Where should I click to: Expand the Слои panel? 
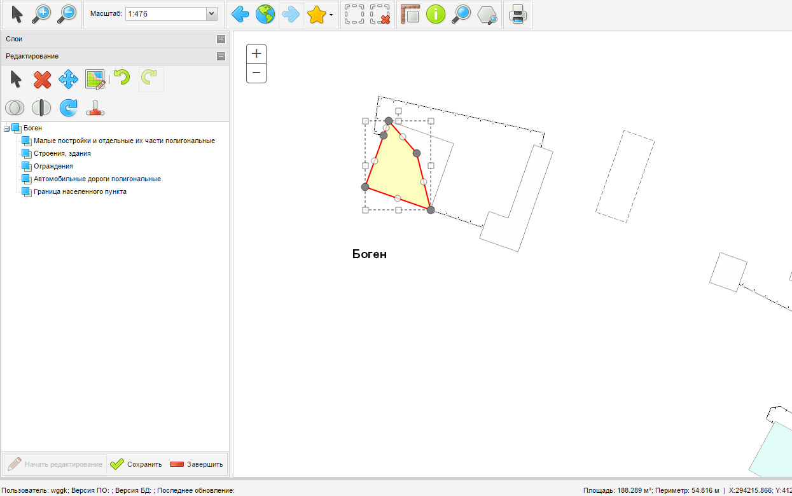point(221,39)
